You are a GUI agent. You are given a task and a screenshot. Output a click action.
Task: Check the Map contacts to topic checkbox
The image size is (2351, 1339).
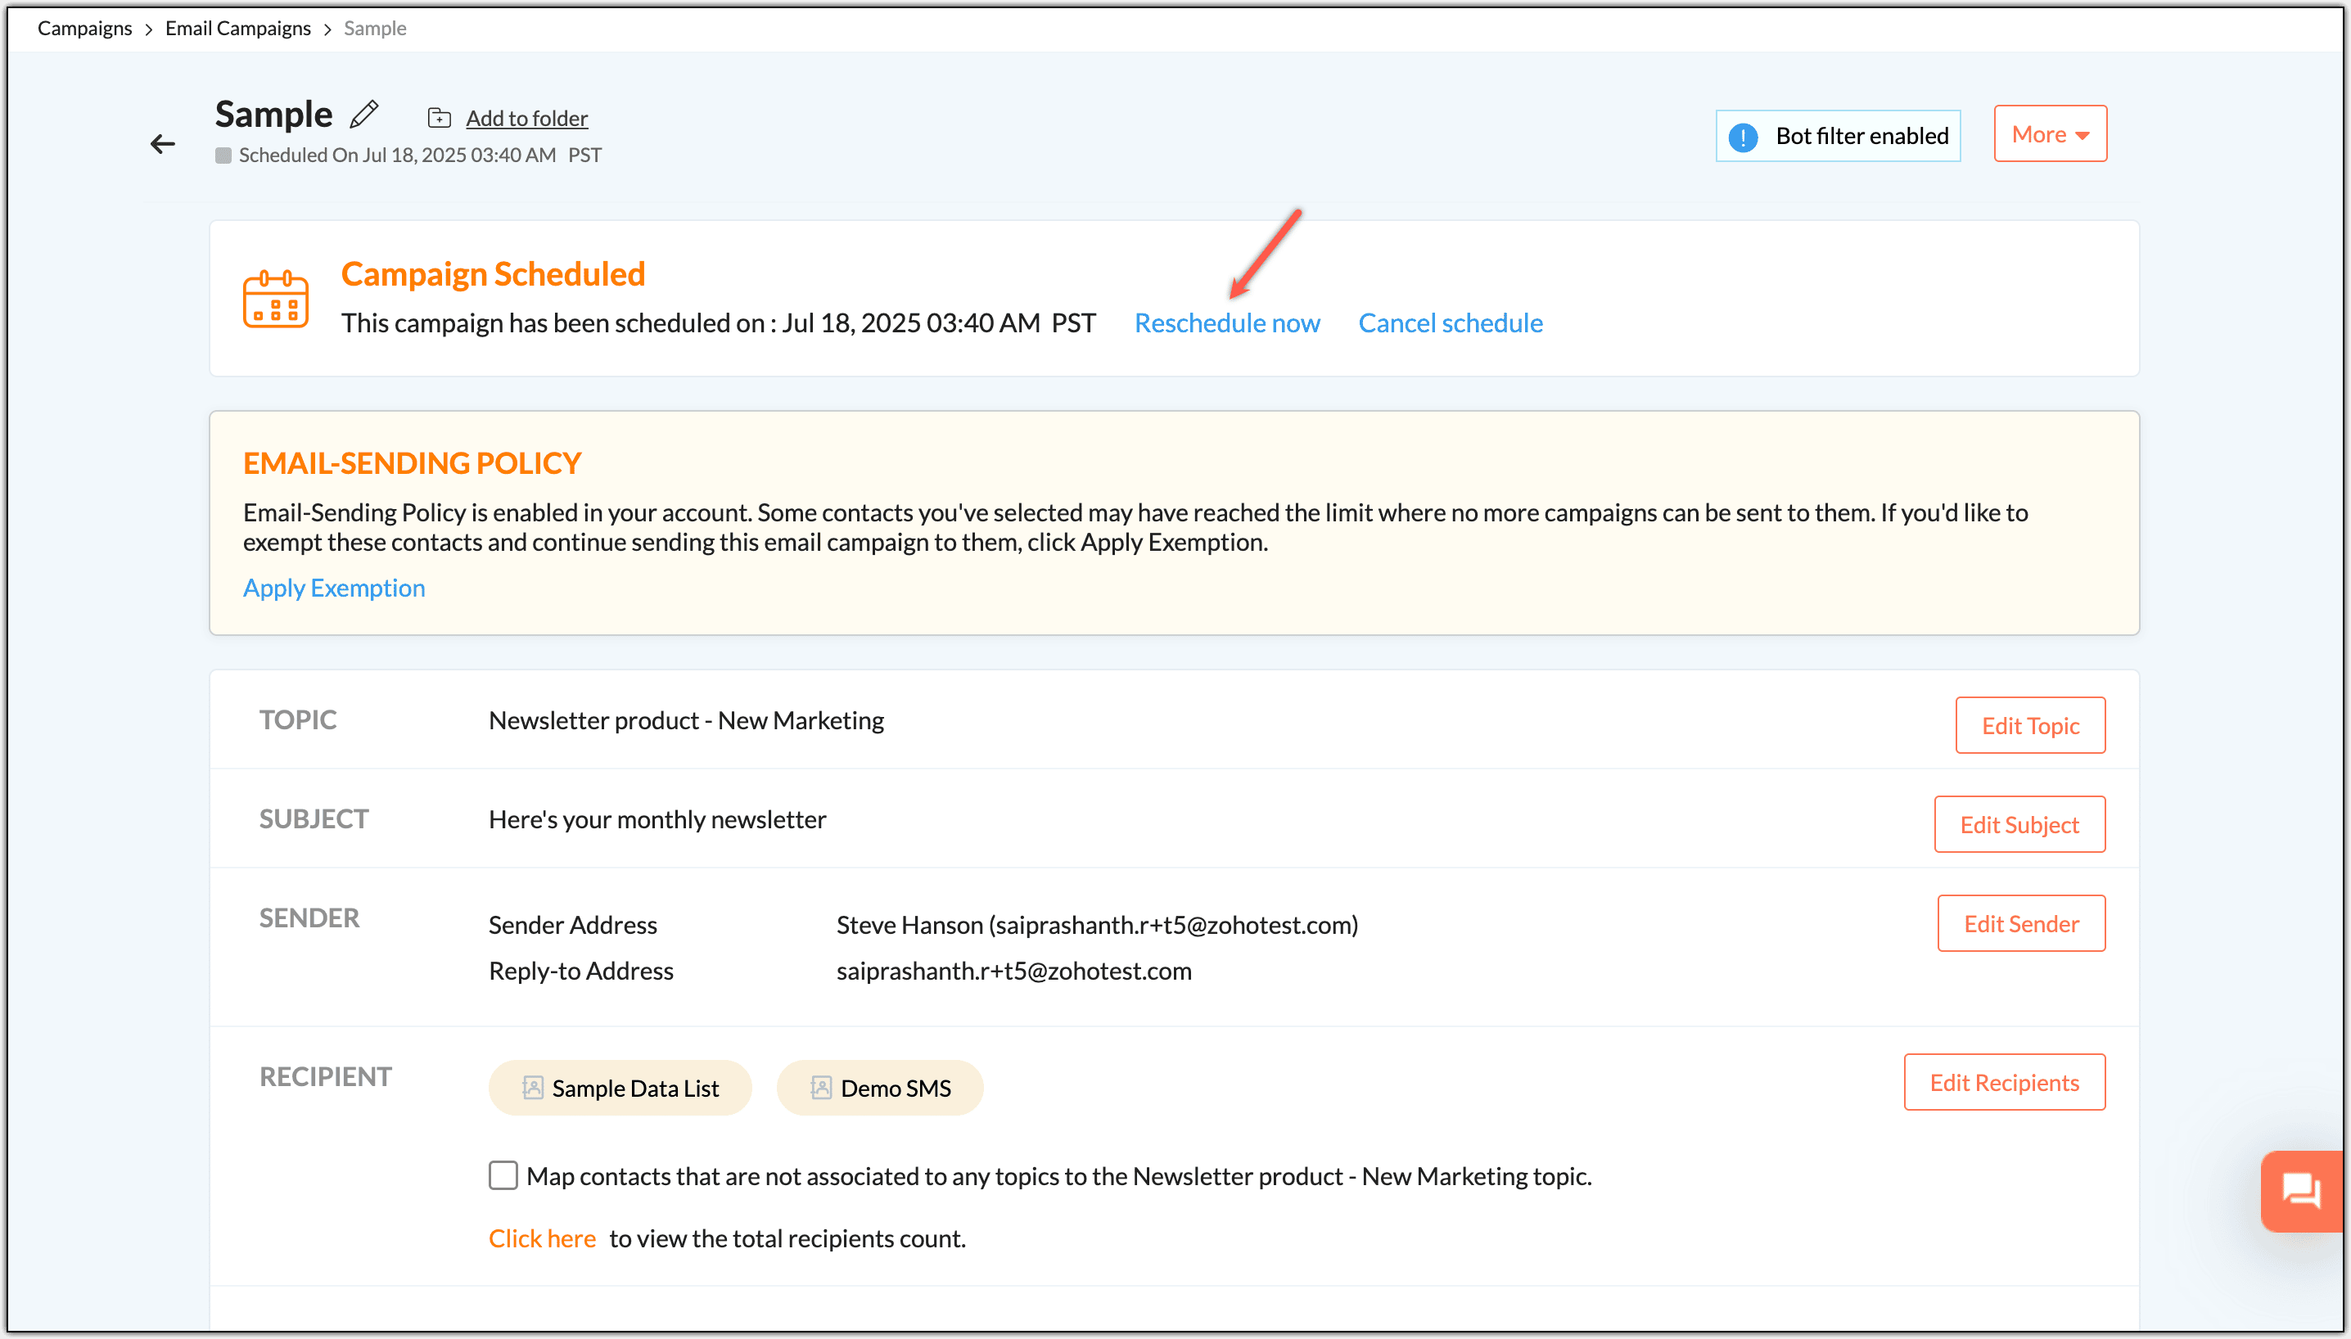(503, 1175)
